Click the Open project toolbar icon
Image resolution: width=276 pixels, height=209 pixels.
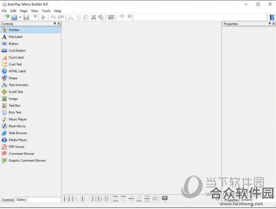(x=14, y=17)
